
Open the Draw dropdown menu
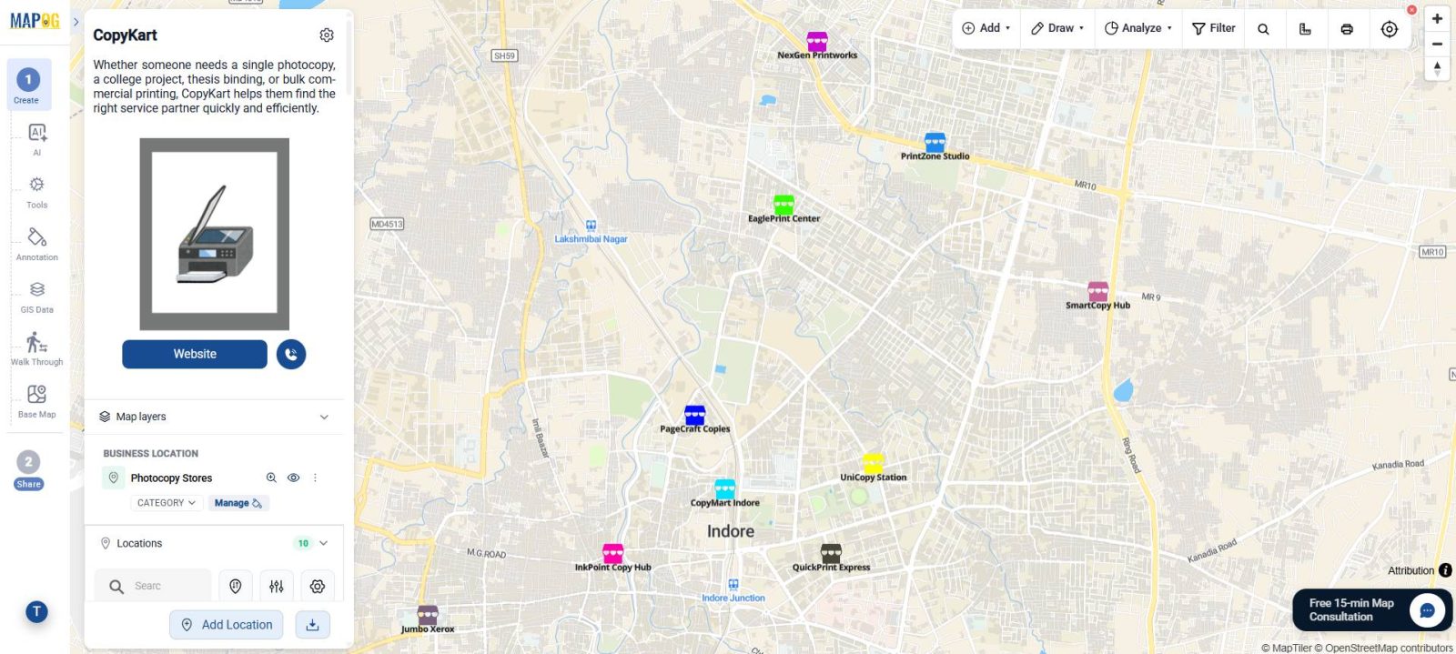tap(1057, 28)
